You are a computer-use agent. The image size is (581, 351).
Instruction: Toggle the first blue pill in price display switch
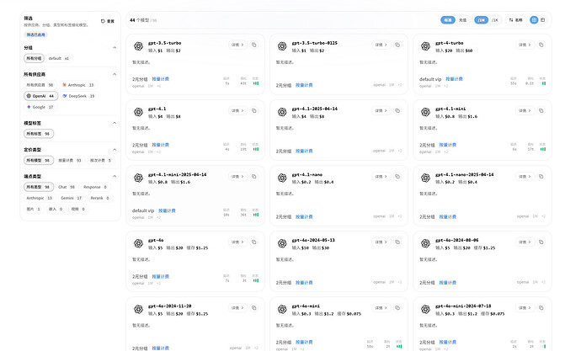448,20
